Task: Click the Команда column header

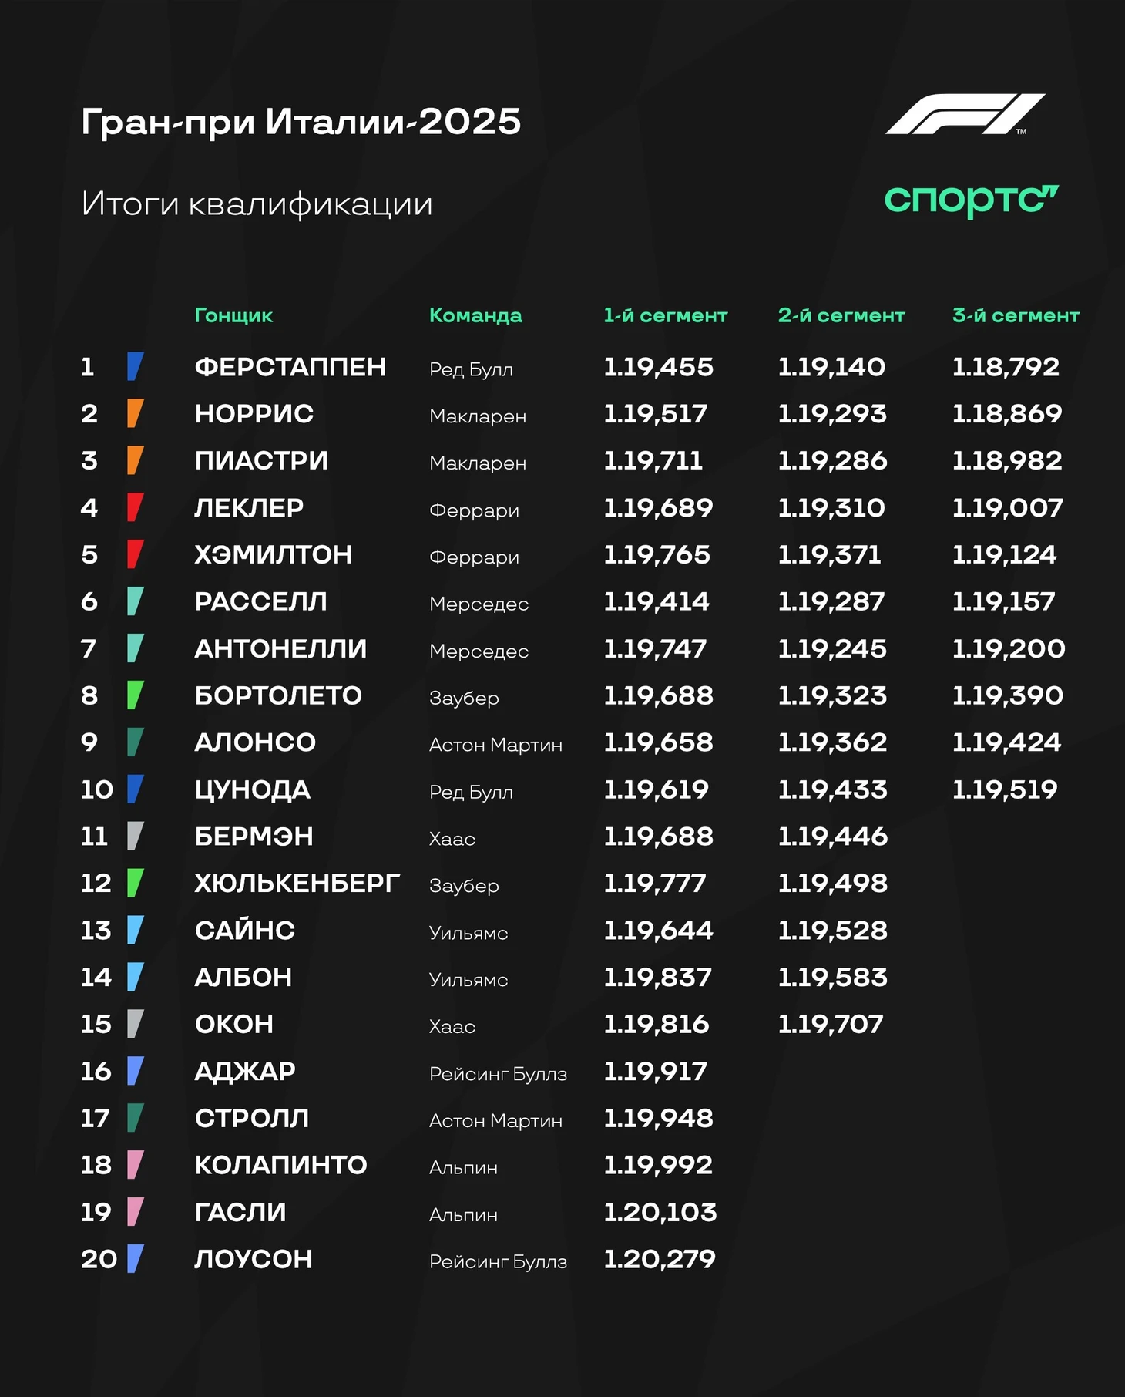Action: click(x=475, y=315)
